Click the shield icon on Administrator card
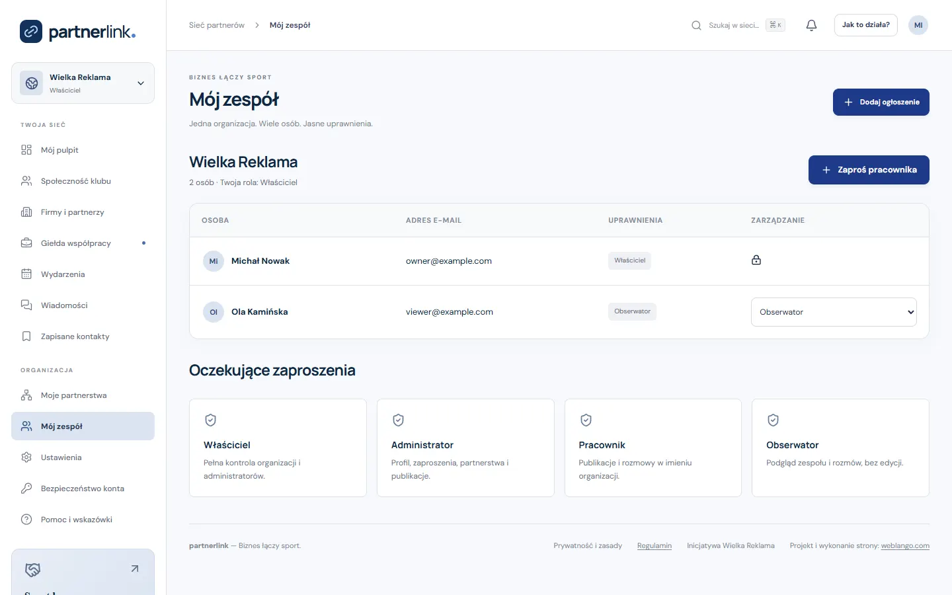Screen dimensions: 952x595 click(398, 420)
